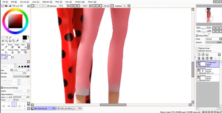
Task: Select the Color tool in linework panel
Action: [x=24, y=46]
